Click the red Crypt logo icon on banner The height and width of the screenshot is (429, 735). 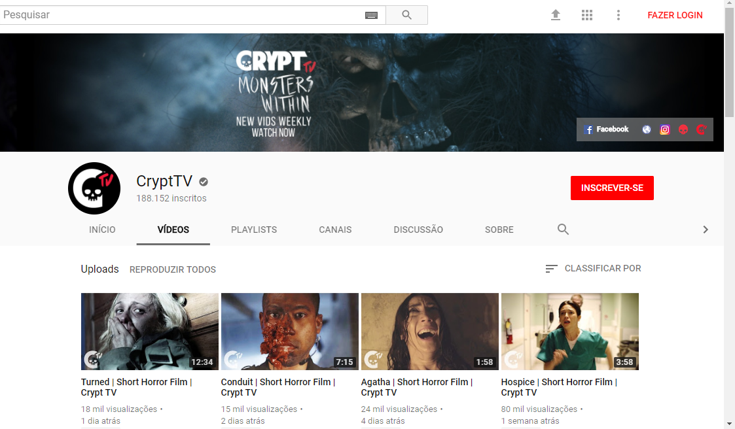click(x=701, y=129)
